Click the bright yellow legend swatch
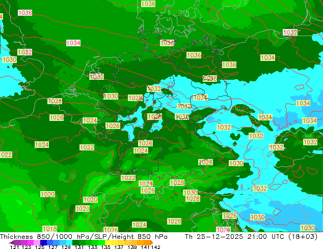Screen dimensions: 323x249 108,242
